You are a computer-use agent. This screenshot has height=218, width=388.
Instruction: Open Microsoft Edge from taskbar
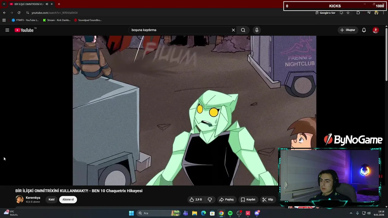point(203,213)
